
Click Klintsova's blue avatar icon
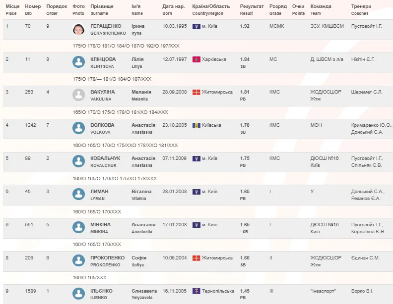[x=78, y=62]
